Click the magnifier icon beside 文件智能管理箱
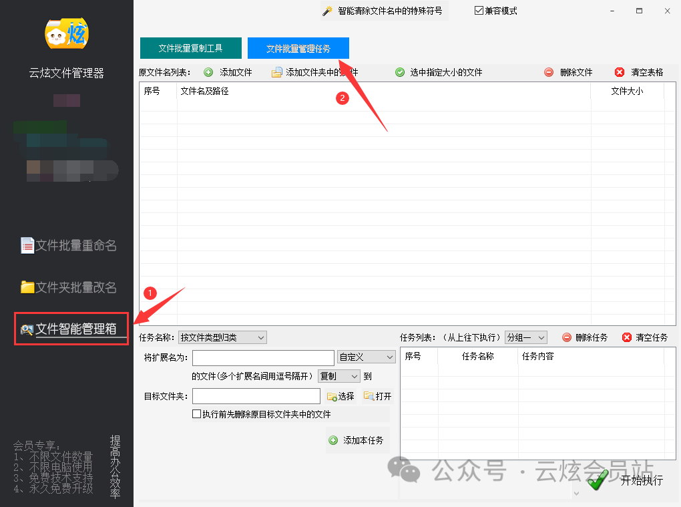 (x=27, y=330)
